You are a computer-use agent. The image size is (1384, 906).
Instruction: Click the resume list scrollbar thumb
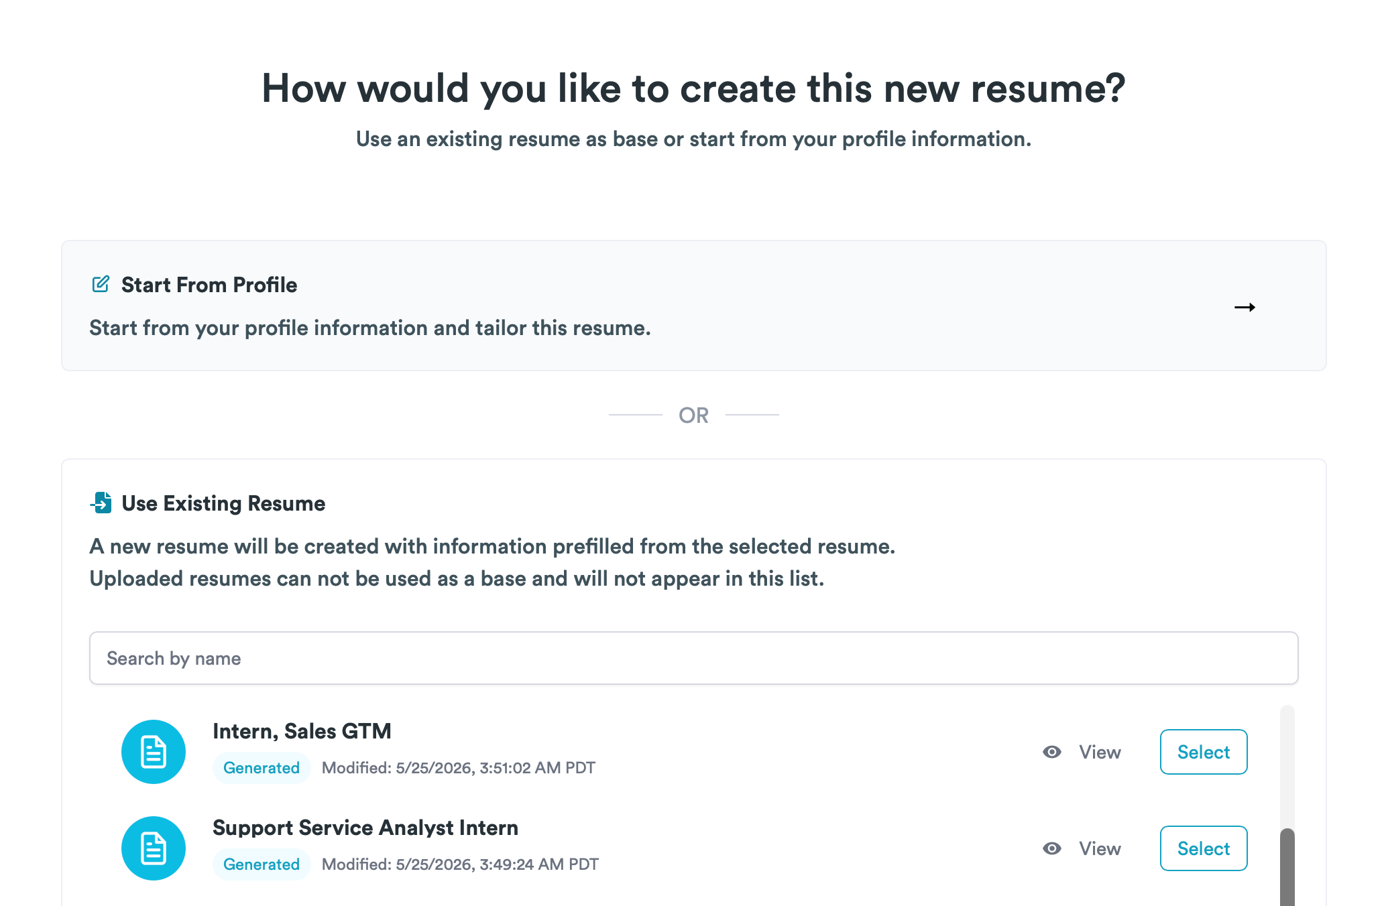[1287, 867]
